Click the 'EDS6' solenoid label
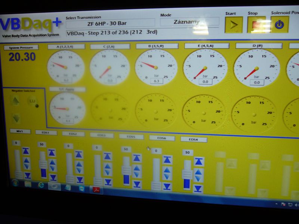 (162, 138)
